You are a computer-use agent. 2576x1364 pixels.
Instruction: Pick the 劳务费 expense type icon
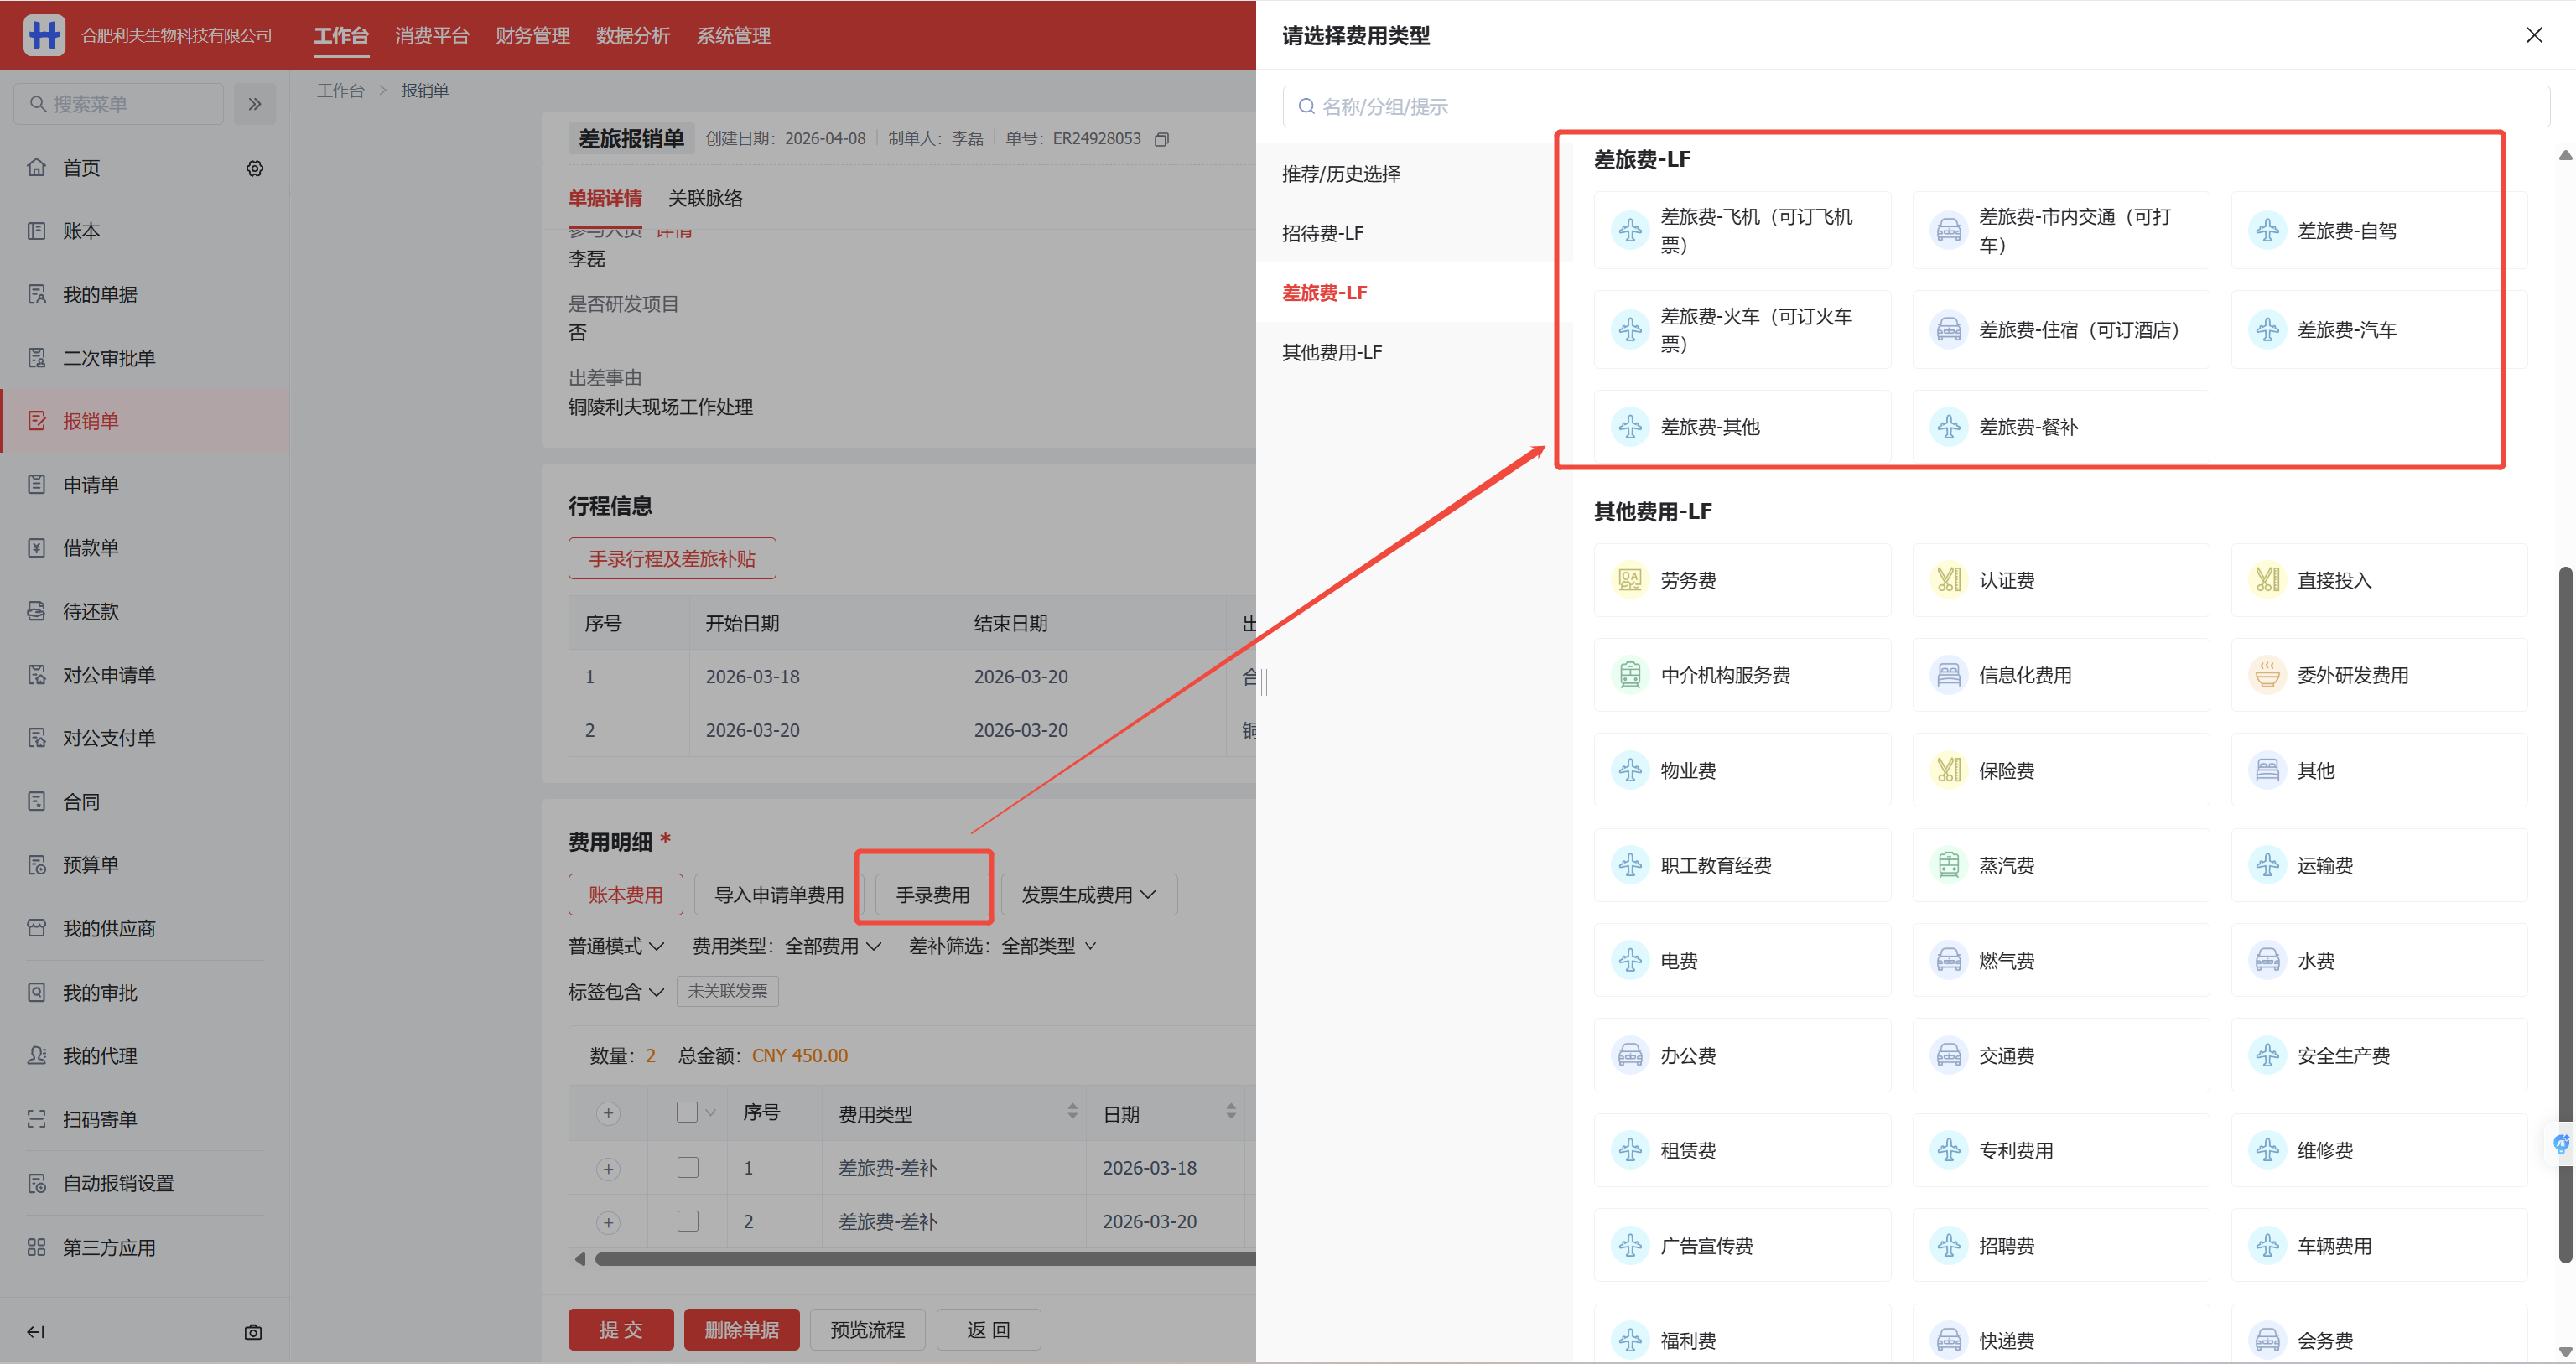click(1630, 580)
